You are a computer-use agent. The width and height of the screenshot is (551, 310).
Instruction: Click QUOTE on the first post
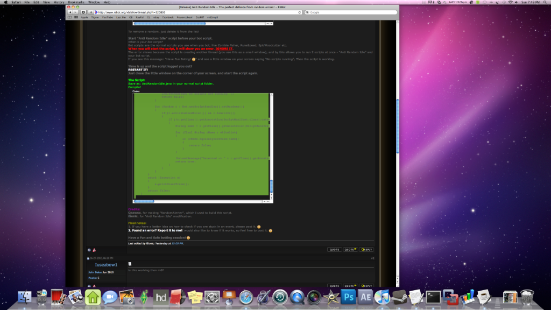pyautogui.click(x=334, y=249)
